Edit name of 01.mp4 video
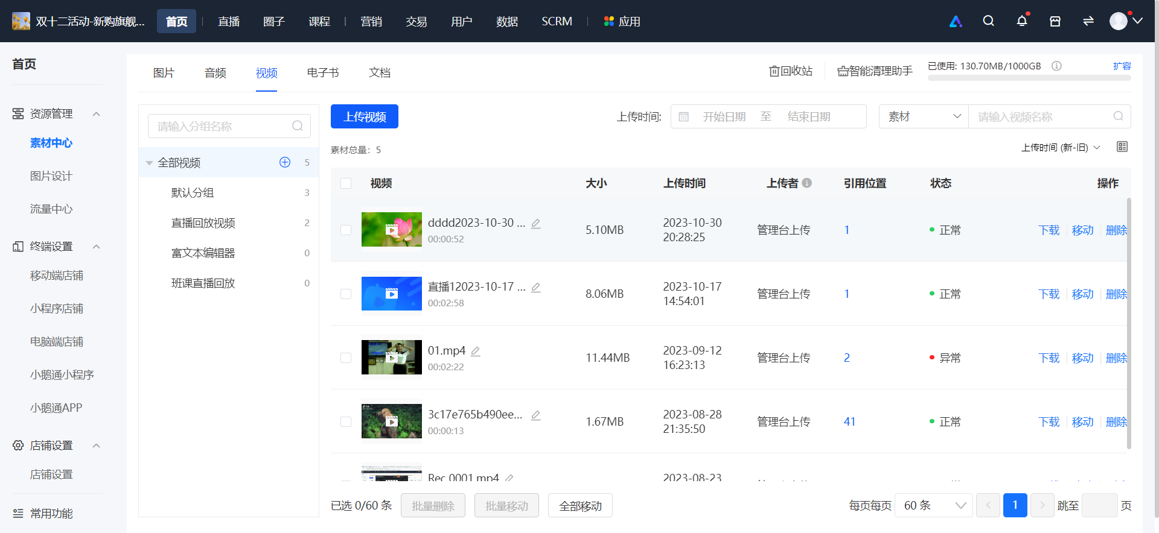The image size is (1159, 533). coord(476,351)
